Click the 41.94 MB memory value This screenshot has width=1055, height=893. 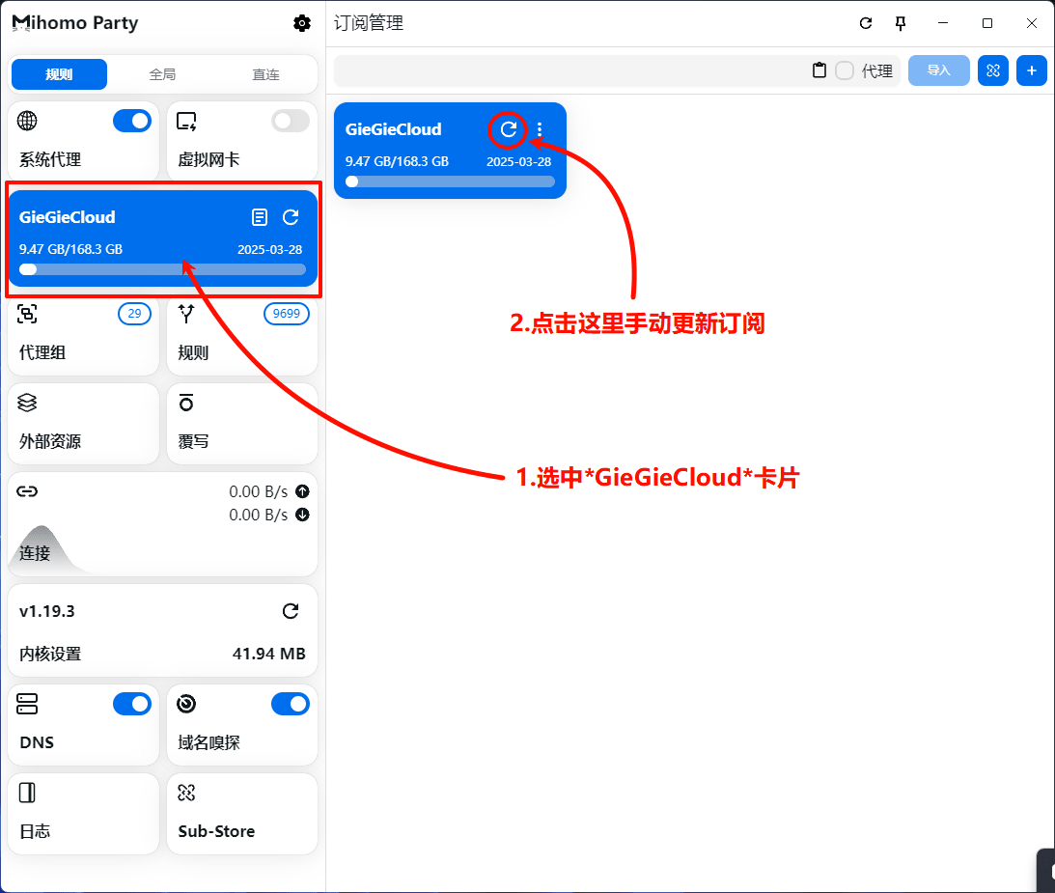click(269, 654)
